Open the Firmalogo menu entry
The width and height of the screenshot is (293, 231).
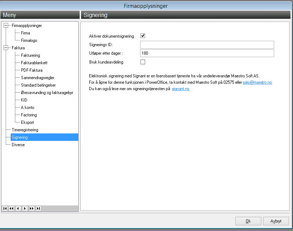click(29, 40)
